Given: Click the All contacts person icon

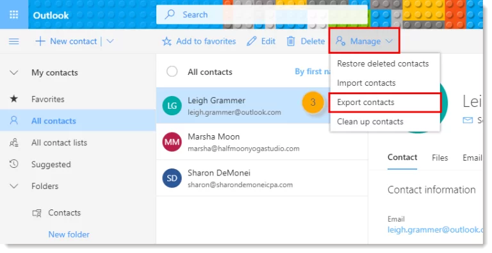Looking at the screenshot, I should 14,120.
